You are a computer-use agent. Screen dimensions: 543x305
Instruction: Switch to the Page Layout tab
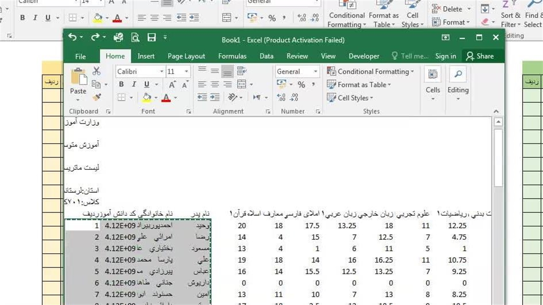click(x=186, y=56)
